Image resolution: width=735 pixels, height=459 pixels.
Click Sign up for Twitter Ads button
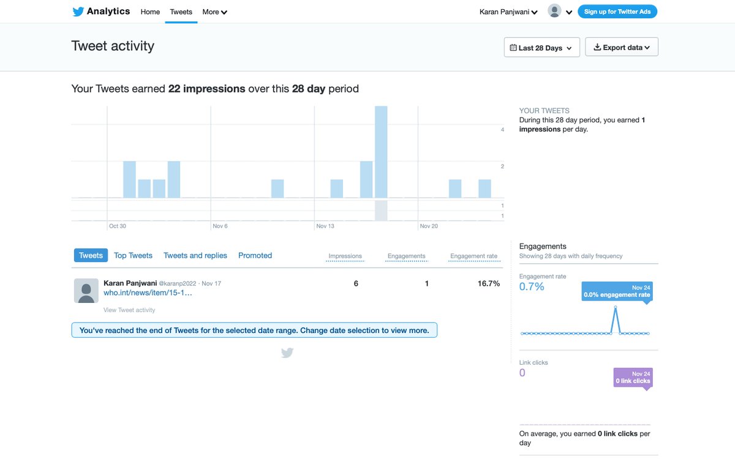pos(617,12)
